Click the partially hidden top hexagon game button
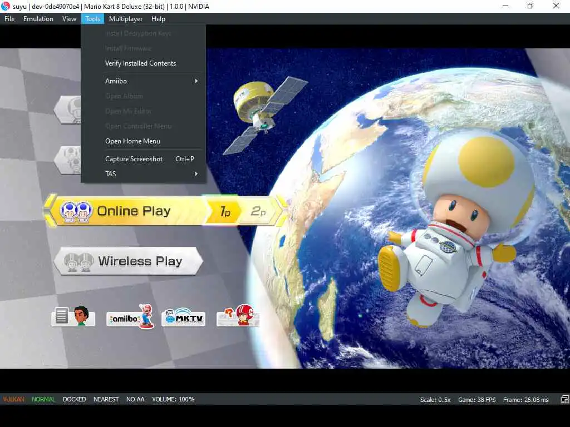Image resolution: width=570 pixels, height=427 pixels. (67, 110)
